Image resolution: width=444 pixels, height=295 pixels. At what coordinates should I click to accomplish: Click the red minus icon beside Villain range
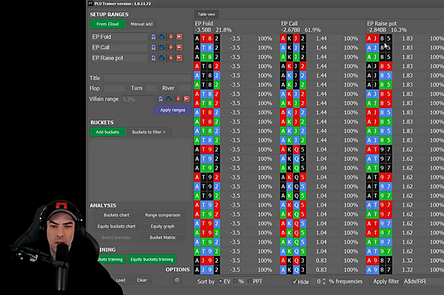(x=186, y=99)
